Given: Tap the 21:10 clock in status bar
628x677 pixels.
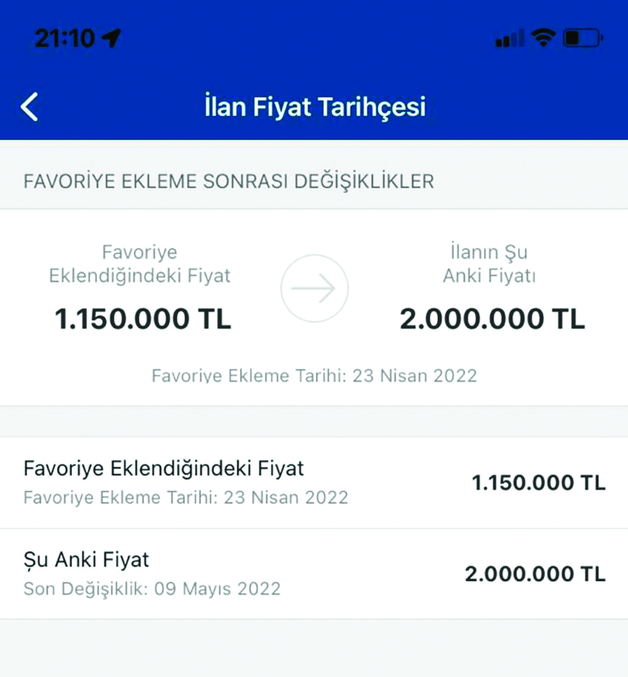Looking at the screenshot, I should point(65,38).
